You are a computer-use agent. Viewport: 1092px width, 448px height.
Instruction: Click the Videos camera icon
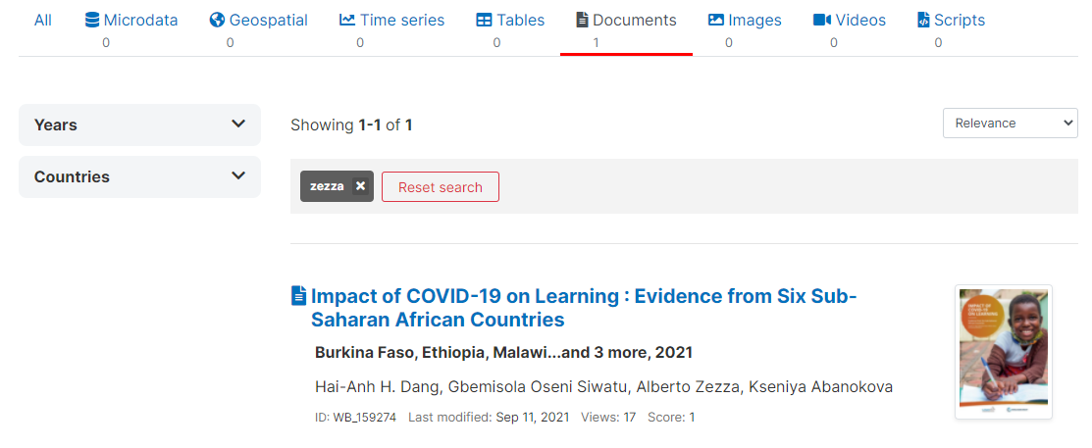point(822,21)
